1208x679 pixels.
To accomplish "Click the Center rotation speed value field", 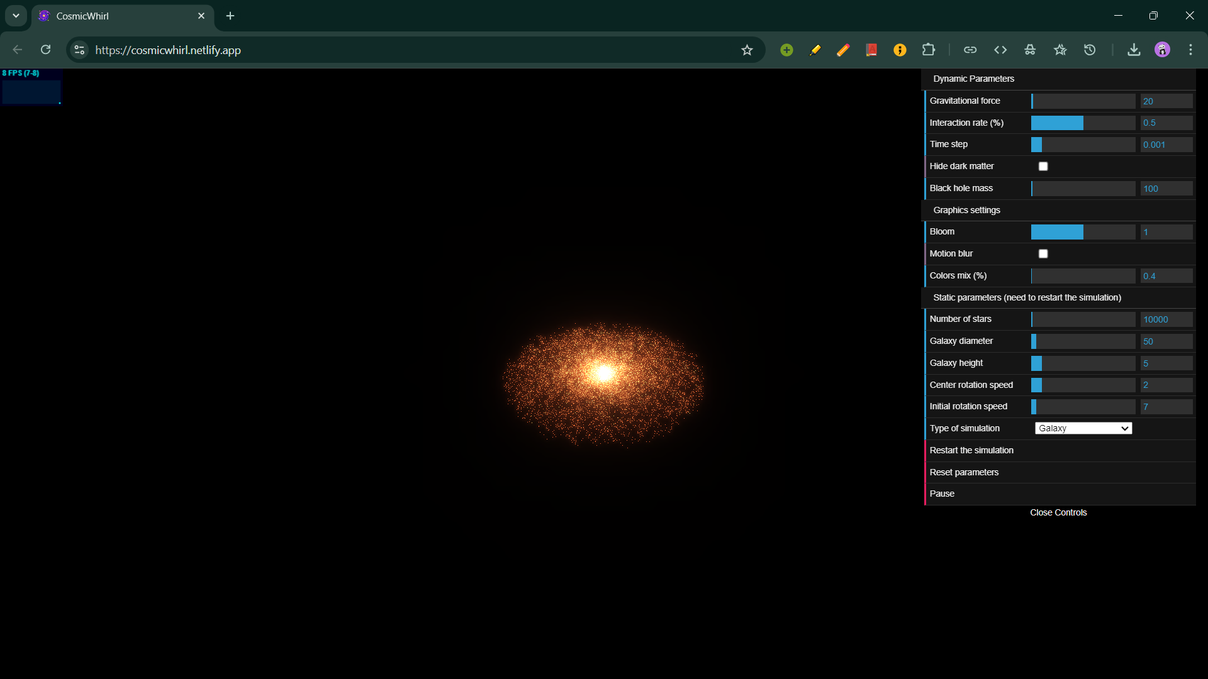I will point(1166,385).
